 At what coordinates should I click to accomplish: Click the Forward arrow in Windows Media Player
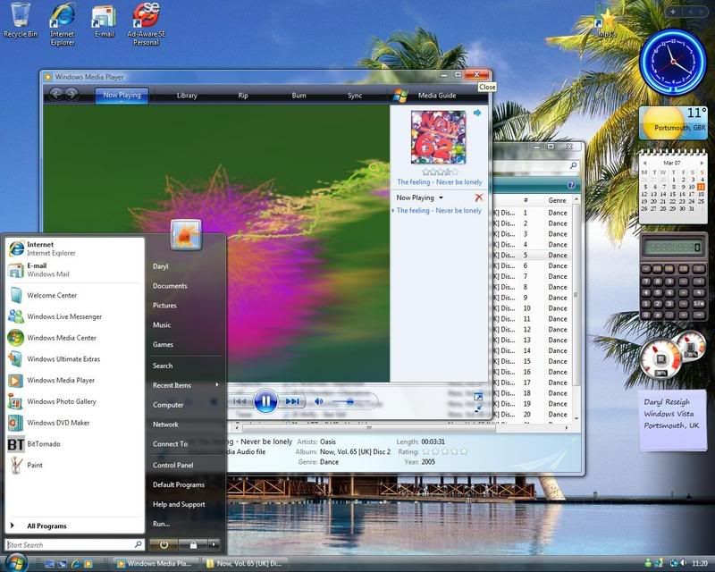point(71,95)
